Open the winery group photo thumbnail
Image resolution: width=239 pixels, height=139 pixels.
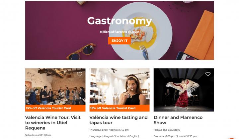[55, 87]
